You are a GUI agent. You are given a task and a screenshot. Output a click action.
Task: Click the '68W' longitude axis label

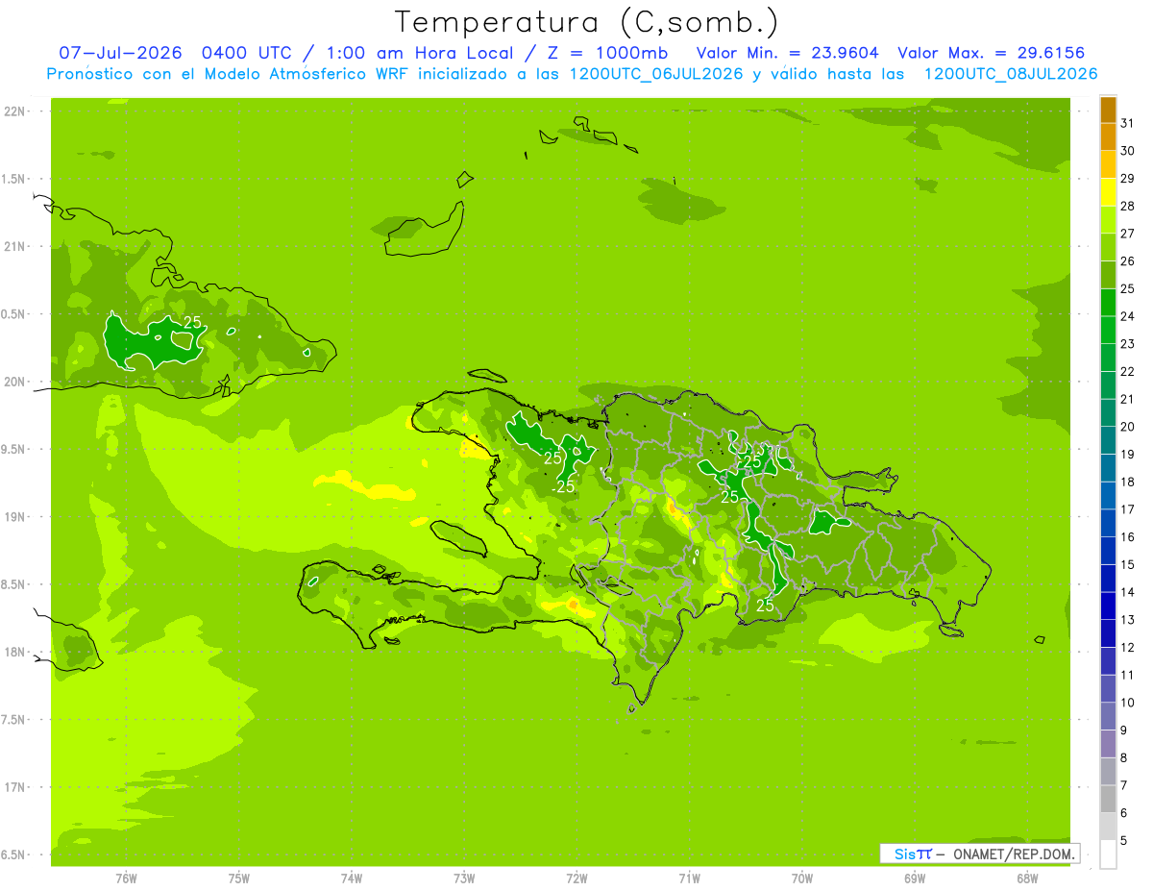(x=1027, y=879)
